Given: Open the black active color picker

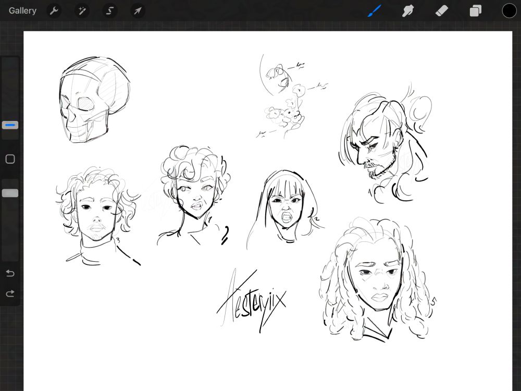Looking at the screenshot, I should 509,11.
